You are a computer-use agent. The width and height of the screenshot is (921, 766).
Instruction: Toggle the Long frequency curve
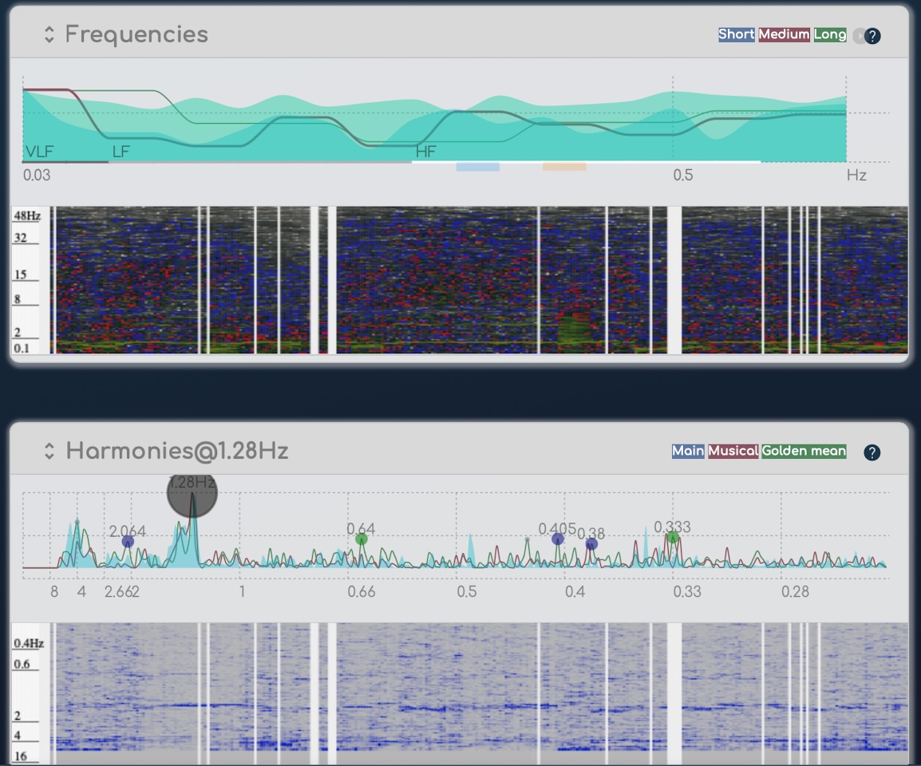click(x=829, y=35)
